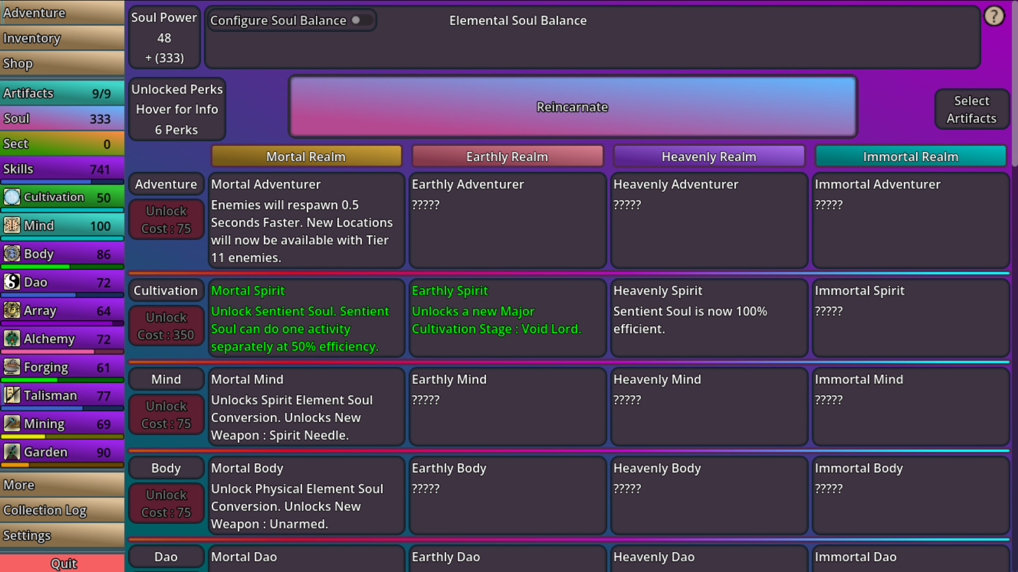Click the Body skill icon
The height and width of the screenshot is (572, 1018).
point(12,254)
